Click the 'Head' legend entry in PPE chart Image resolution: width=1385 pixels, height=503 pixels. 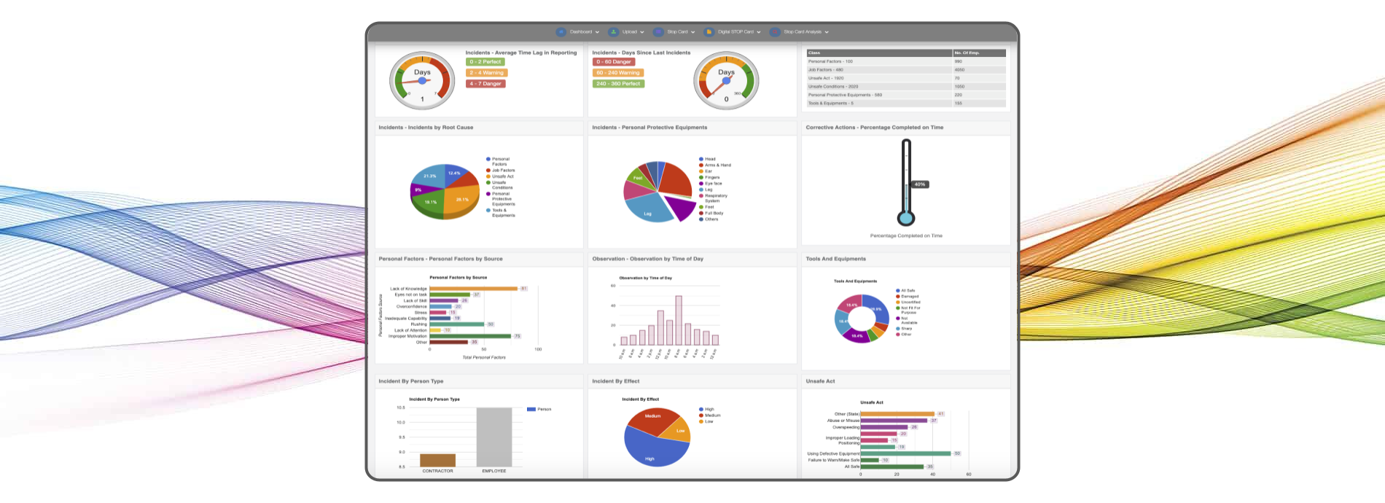(x=707, y=159)
